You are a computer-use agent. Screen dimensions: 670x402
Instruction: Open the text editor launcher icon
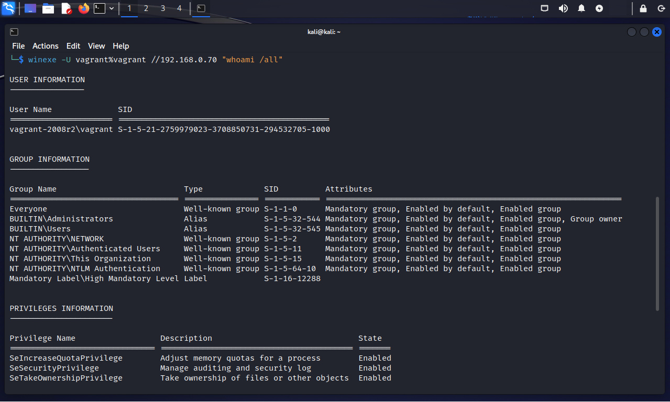[x=66, y=8]
